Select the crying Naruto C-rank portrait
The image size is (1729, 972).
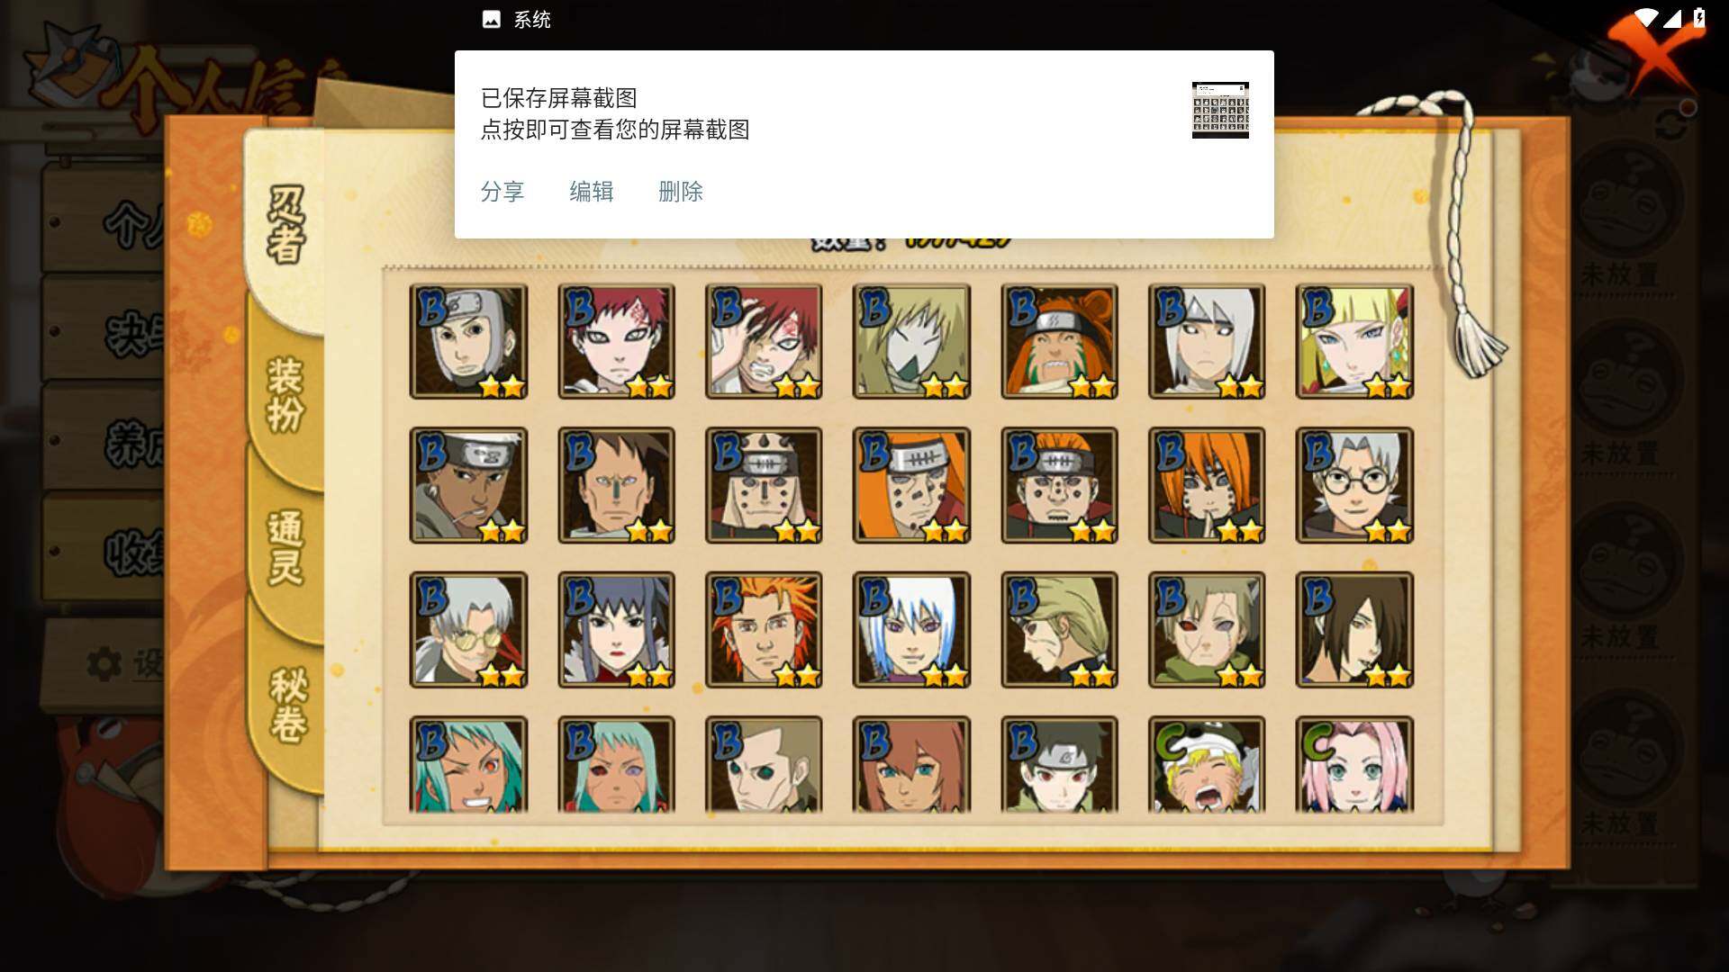coord(1207,764)
